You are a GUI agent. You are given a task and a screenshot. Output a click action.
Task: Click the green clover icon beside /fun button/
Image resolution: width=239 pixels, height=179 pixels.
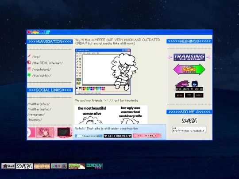(29, 75)
